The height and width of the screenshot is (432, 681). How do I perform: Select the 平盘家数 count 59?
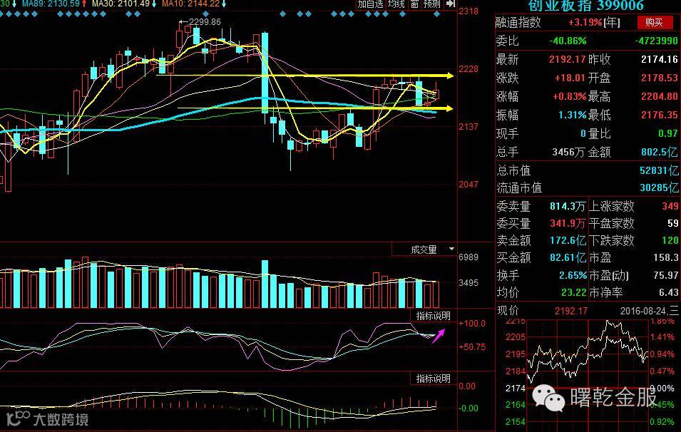[672, 223]
